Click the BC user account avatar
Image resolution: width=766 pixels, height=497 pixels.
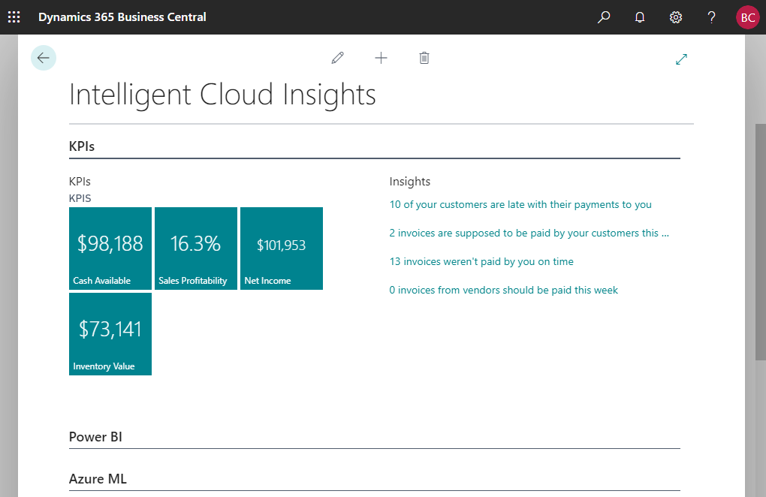[x=748, y=17]
